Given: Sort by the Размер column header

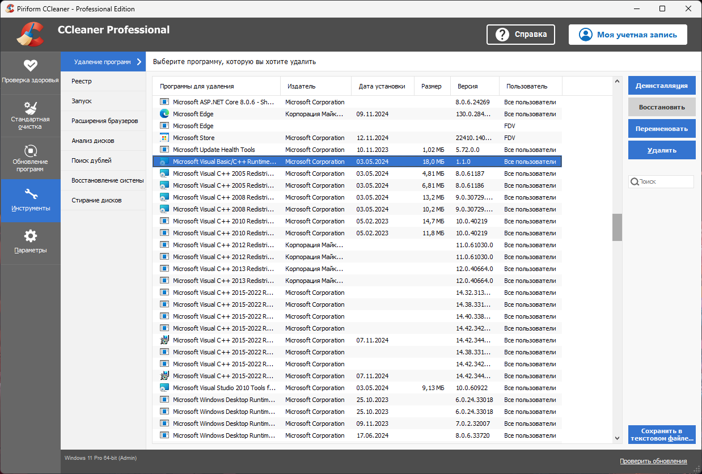Looking at the screenshot, I should pos(432,86).
